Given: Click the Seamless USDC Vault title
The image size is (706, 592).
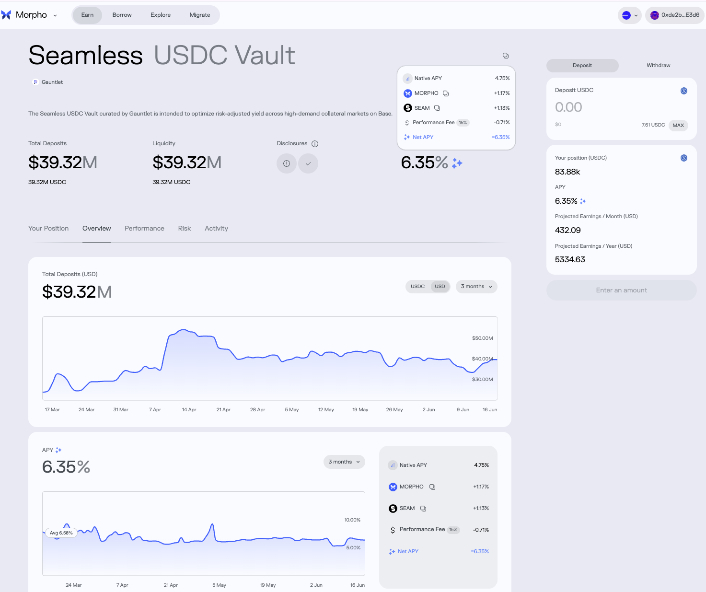Looking at the screenshot, I should tap(162, 56).
